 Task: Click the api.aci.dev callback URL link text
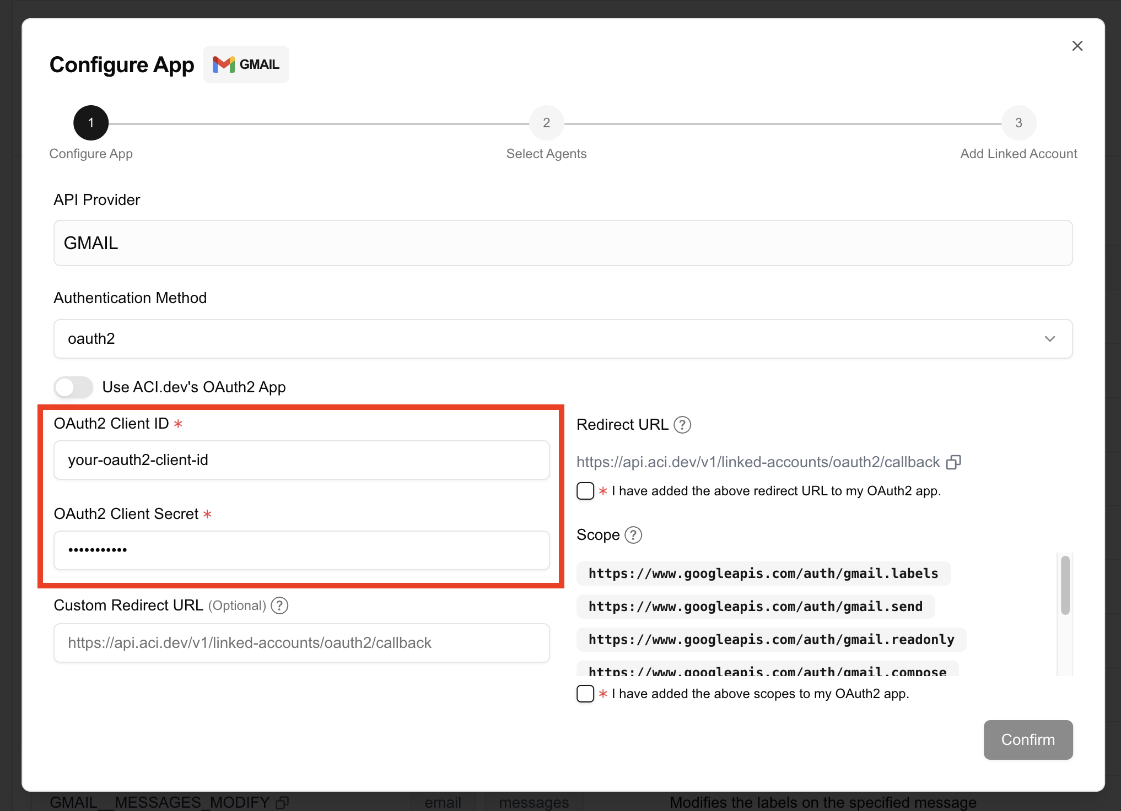[758, 462]
